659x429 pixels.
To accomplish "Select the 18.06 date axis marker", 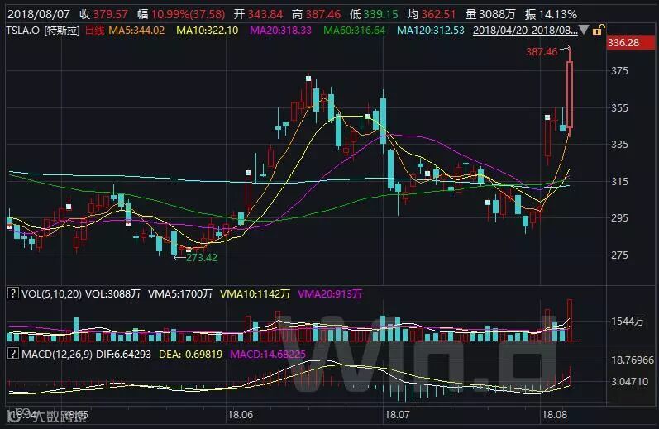I will (x=241, y=415).
